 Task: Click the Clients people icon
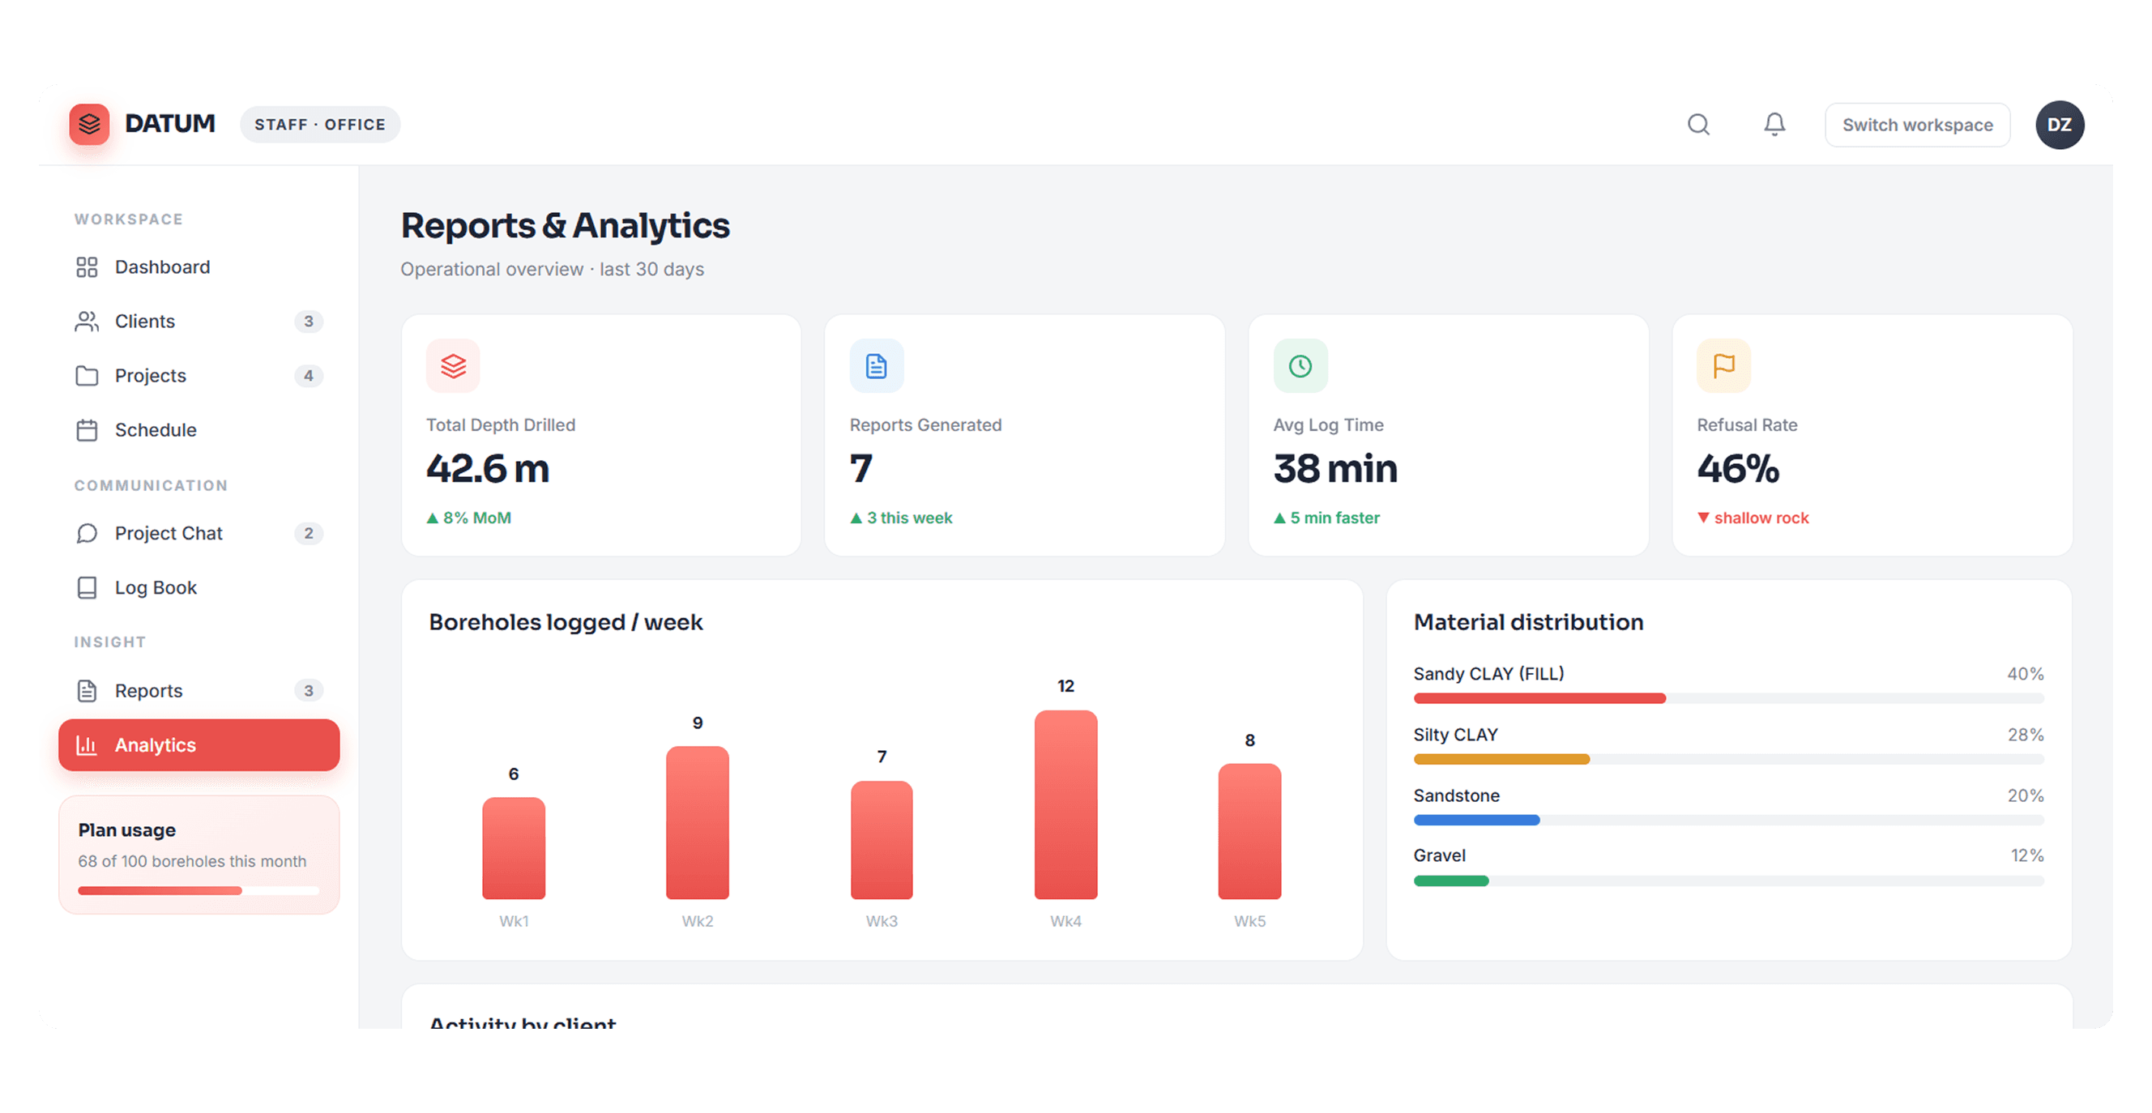tap(87, 322)
